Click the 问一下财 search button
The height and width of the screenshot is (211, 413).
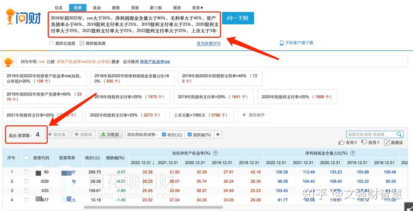(238, 18)
